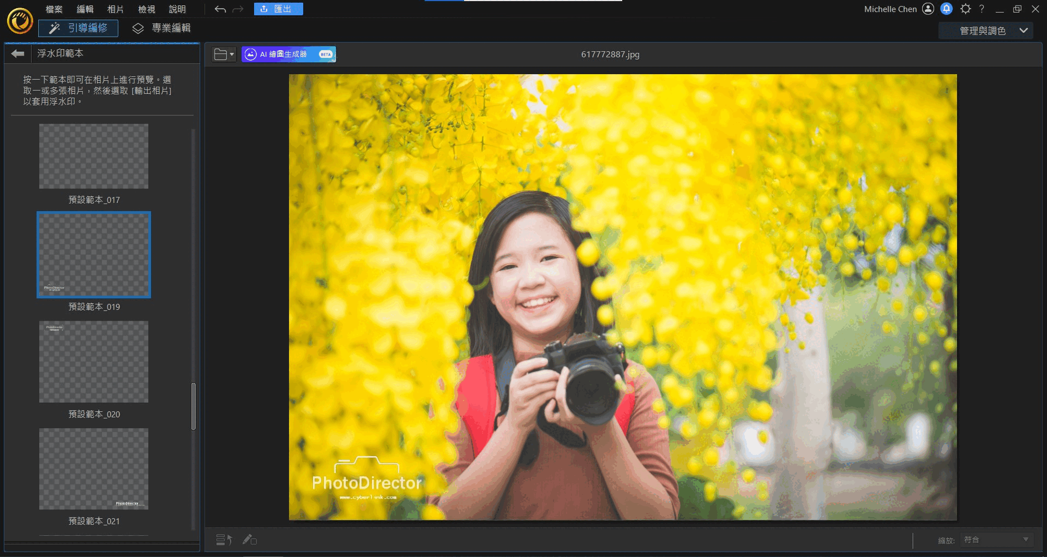Click the pencil edit icon below photo
The width and height of the screenshot is (1047, 557).
pyautogui.click(x=250, y=540)
